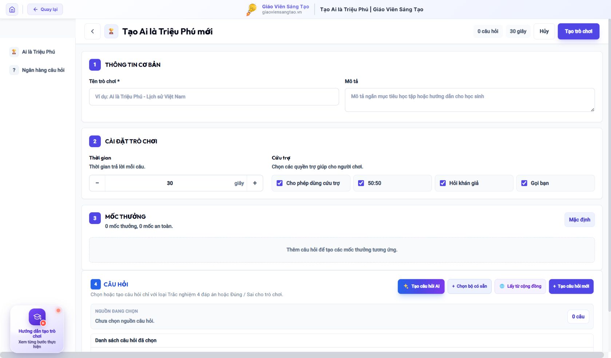Click the globe icon on Lấy từ cộng đồng
This screenshot has width=611, height=358.
point(502,286)
